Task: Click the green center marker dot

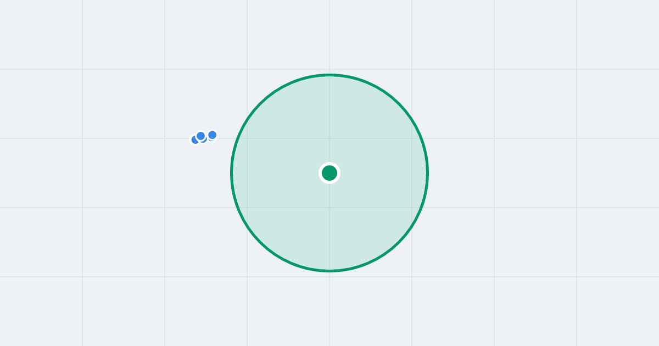Action: [329, 173]
